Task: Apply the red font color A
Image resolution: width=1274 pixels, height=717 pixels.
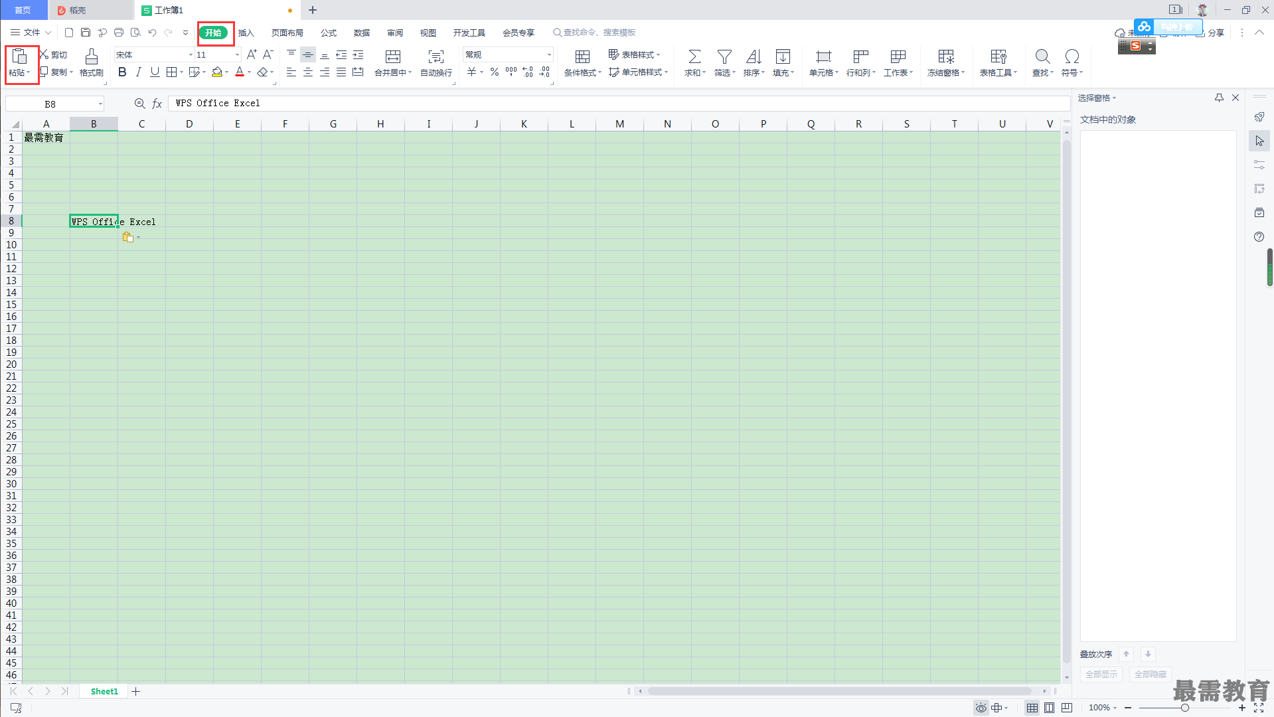Action: coord(240,72)
